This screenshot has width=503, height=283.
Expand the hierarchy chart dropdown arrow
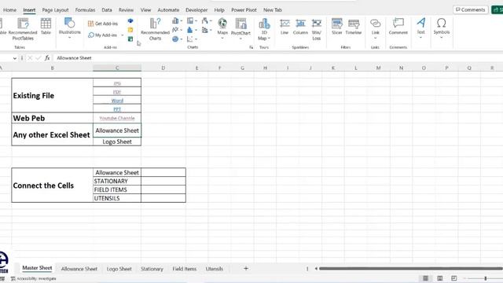click(x=196, y=21)
